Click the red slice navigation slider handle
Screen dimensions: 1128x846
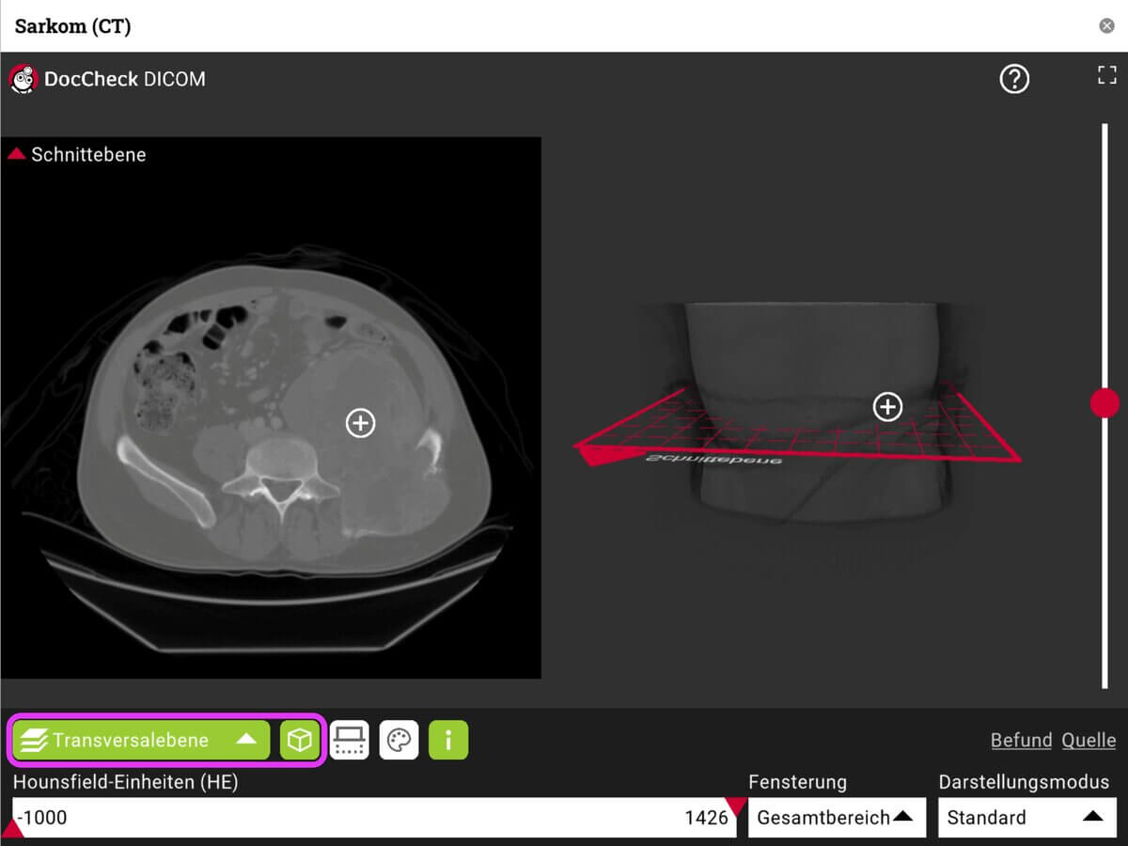coord(1105,402)
